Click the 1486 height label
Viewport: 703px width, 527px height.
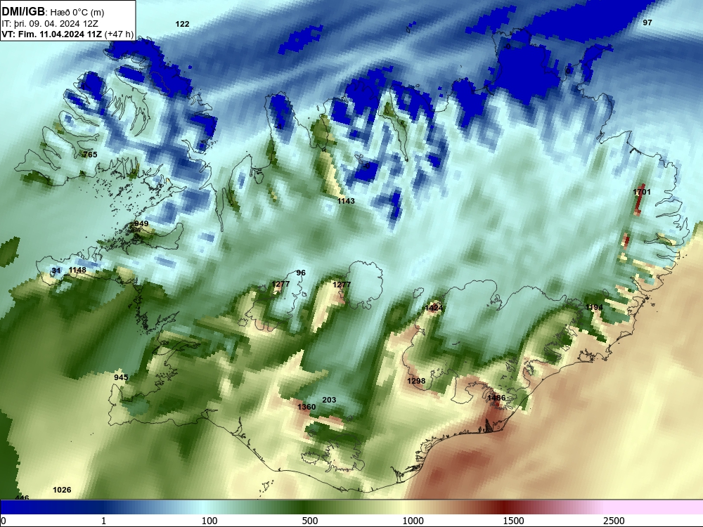(496, 398)
